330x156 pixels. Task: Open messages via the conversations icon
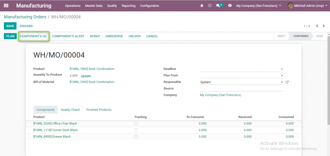tap(218, 5)
